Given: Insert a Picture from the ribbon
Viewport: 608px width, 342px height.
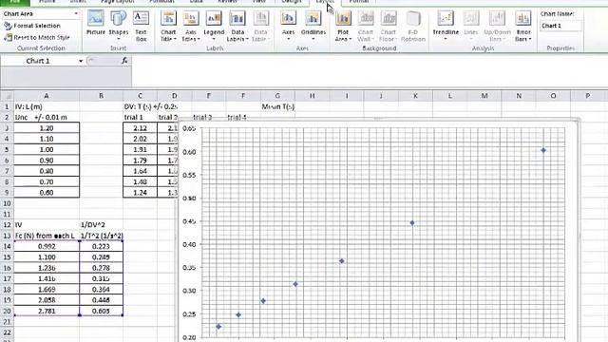Looking at the screenshot, I should pos(96,24).
